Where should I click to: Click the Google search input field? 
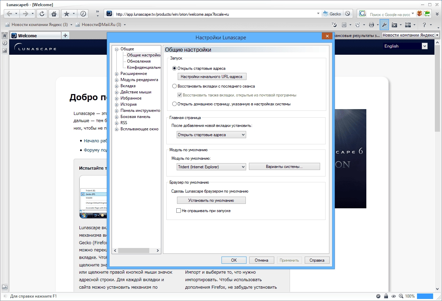point(390,14)
